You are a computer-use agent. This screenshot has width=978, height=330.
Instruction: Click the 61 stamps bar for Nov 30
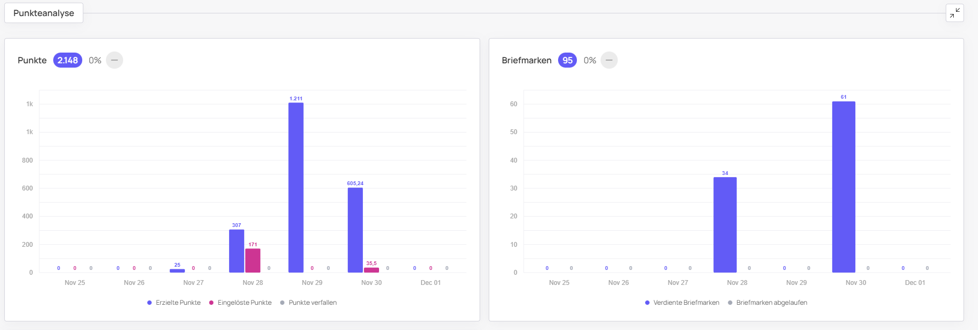pos(843,187)
